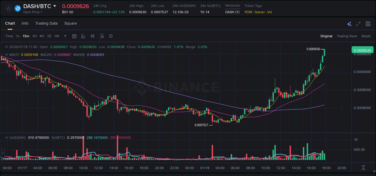The height and width of the screenshot is (176, 376).
Task: Click the POW token tag
Action: tap(248, 12)
